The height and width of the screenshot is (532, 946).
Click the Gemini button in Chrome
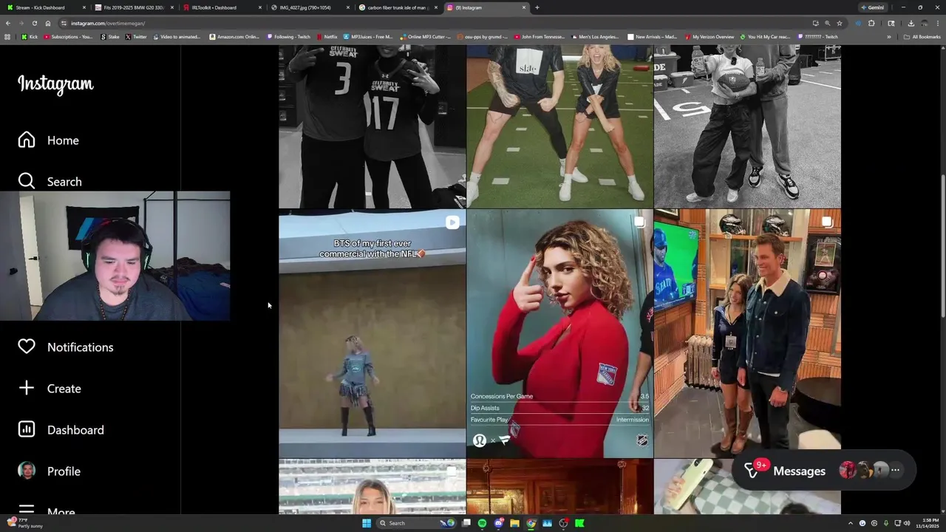click(x=873, y=7)
